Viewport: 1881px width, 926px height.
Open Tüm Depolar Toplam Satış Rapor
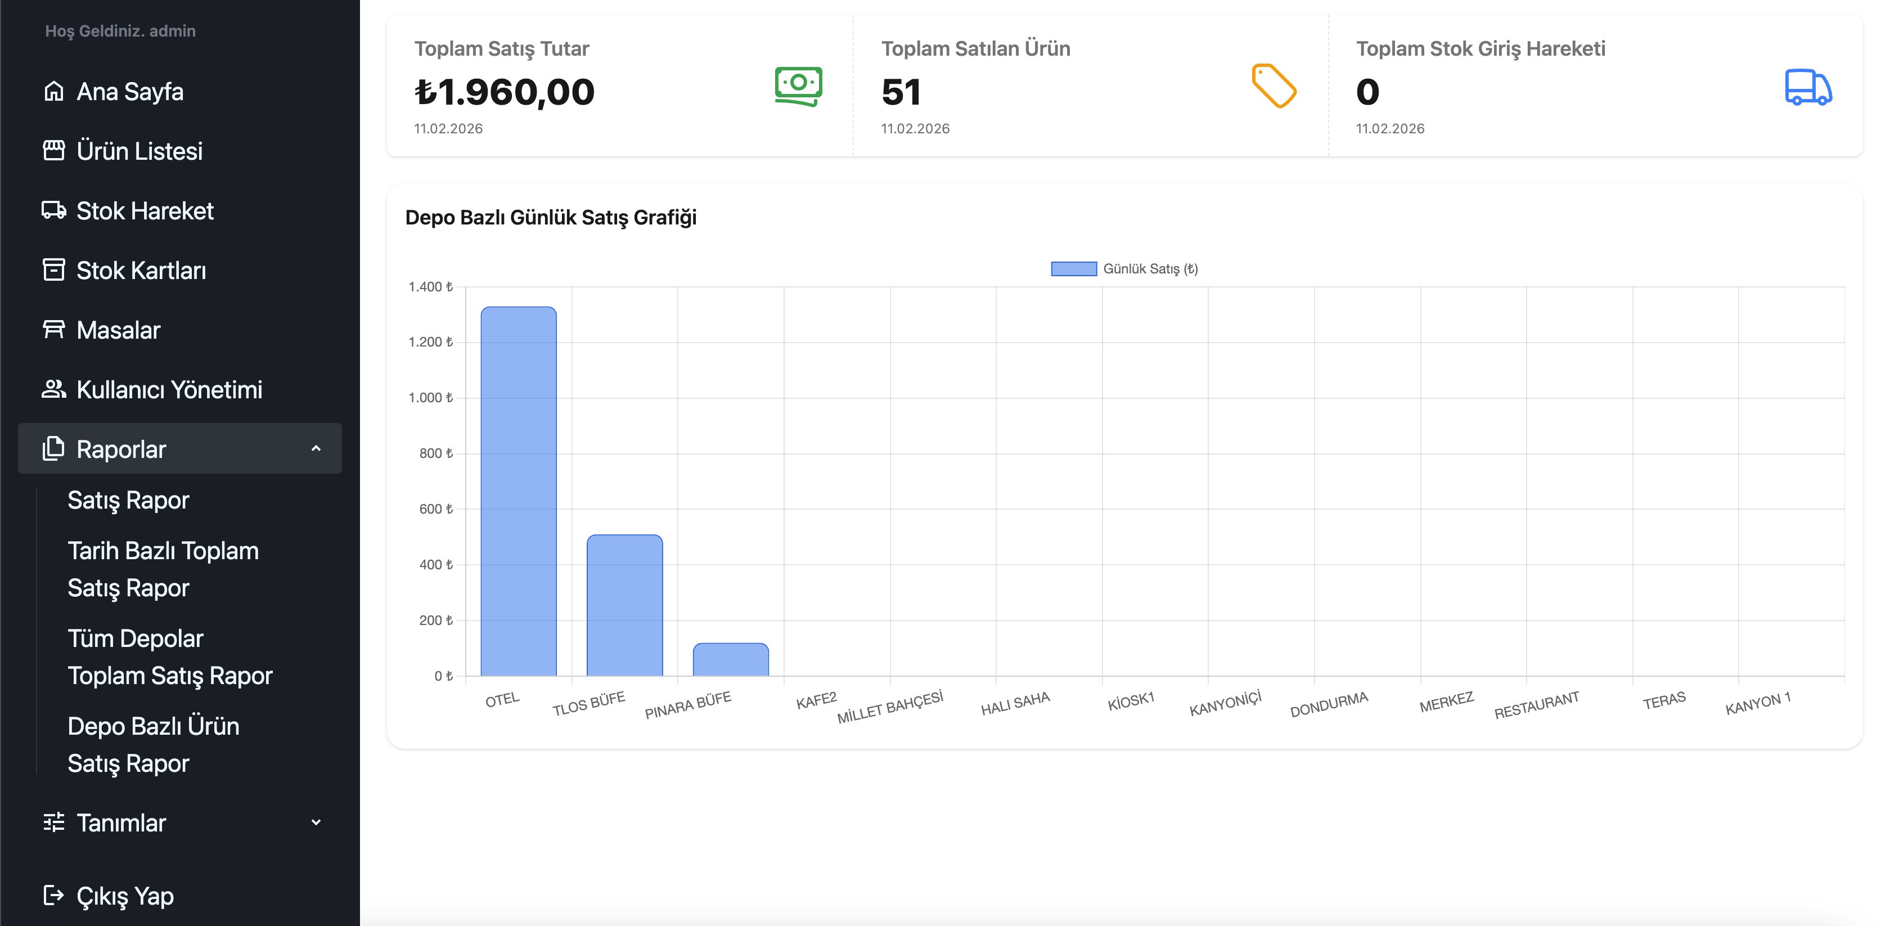tap(169, 657)
